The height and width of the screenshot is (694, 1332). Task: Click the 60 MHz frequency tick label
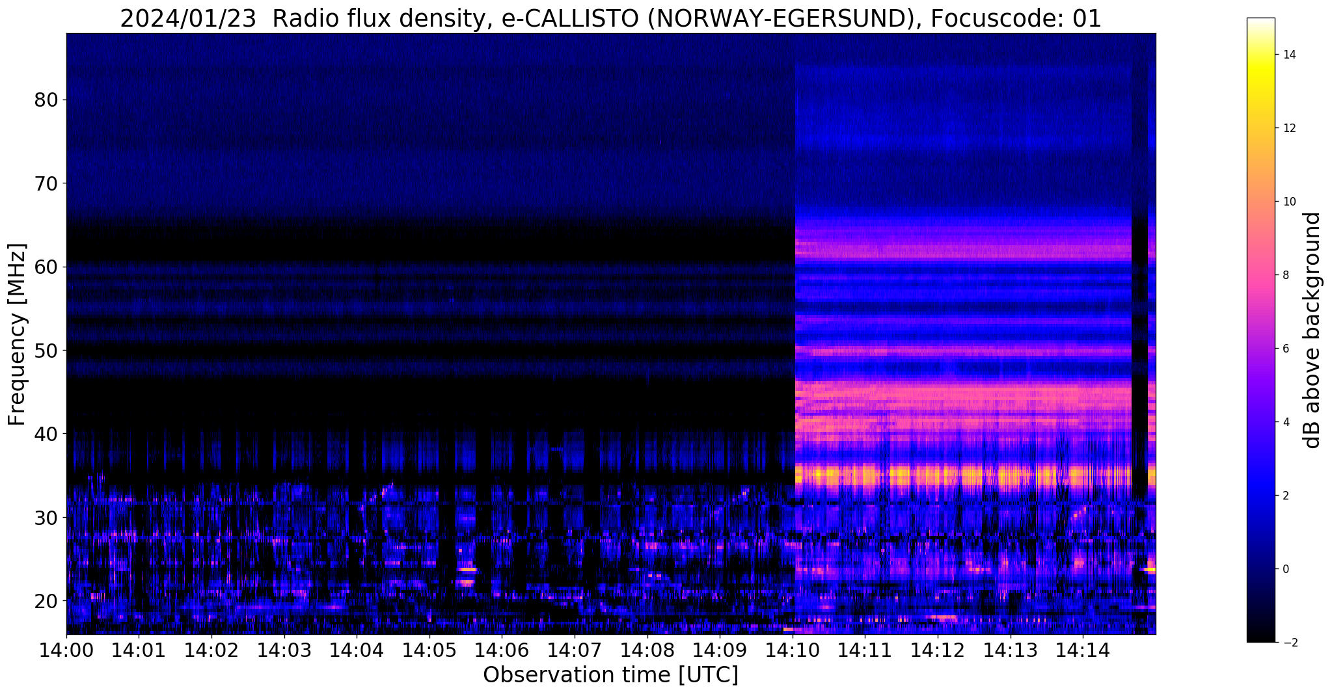(x=45, y=267)
